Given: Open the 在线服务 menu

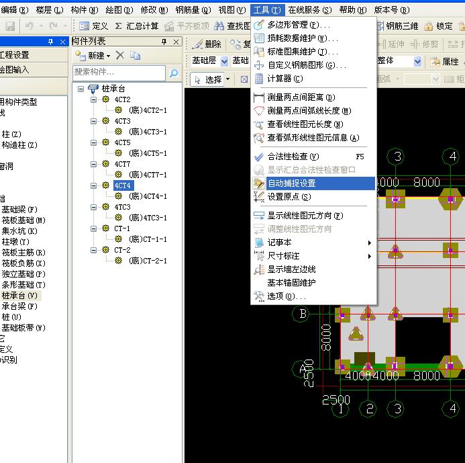Looking at the screenshot, I should click(x=310, y=10).
